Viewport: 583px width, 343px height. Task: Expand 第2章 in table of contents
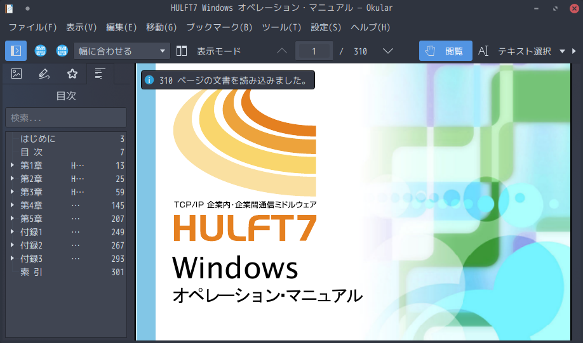12,179
